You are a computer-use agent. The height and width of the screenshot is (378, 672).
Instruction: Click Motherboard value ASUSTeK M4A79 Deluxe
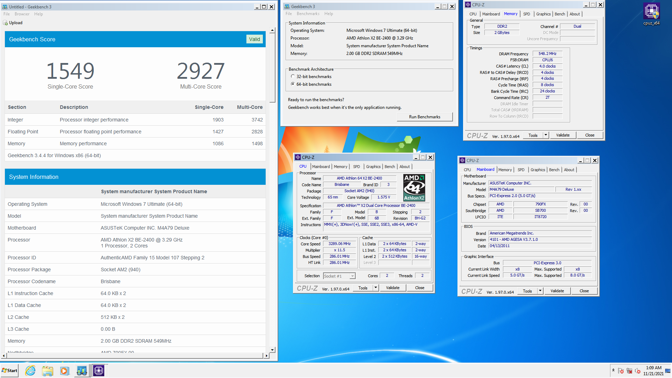coord(145,228)
